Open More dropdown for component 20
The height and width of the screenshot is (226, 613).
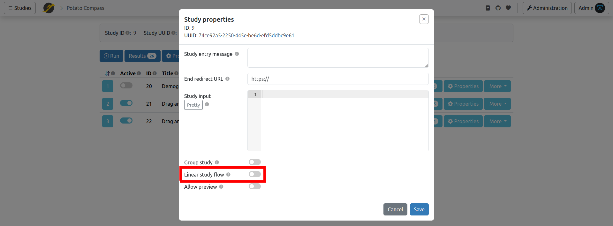497,86
